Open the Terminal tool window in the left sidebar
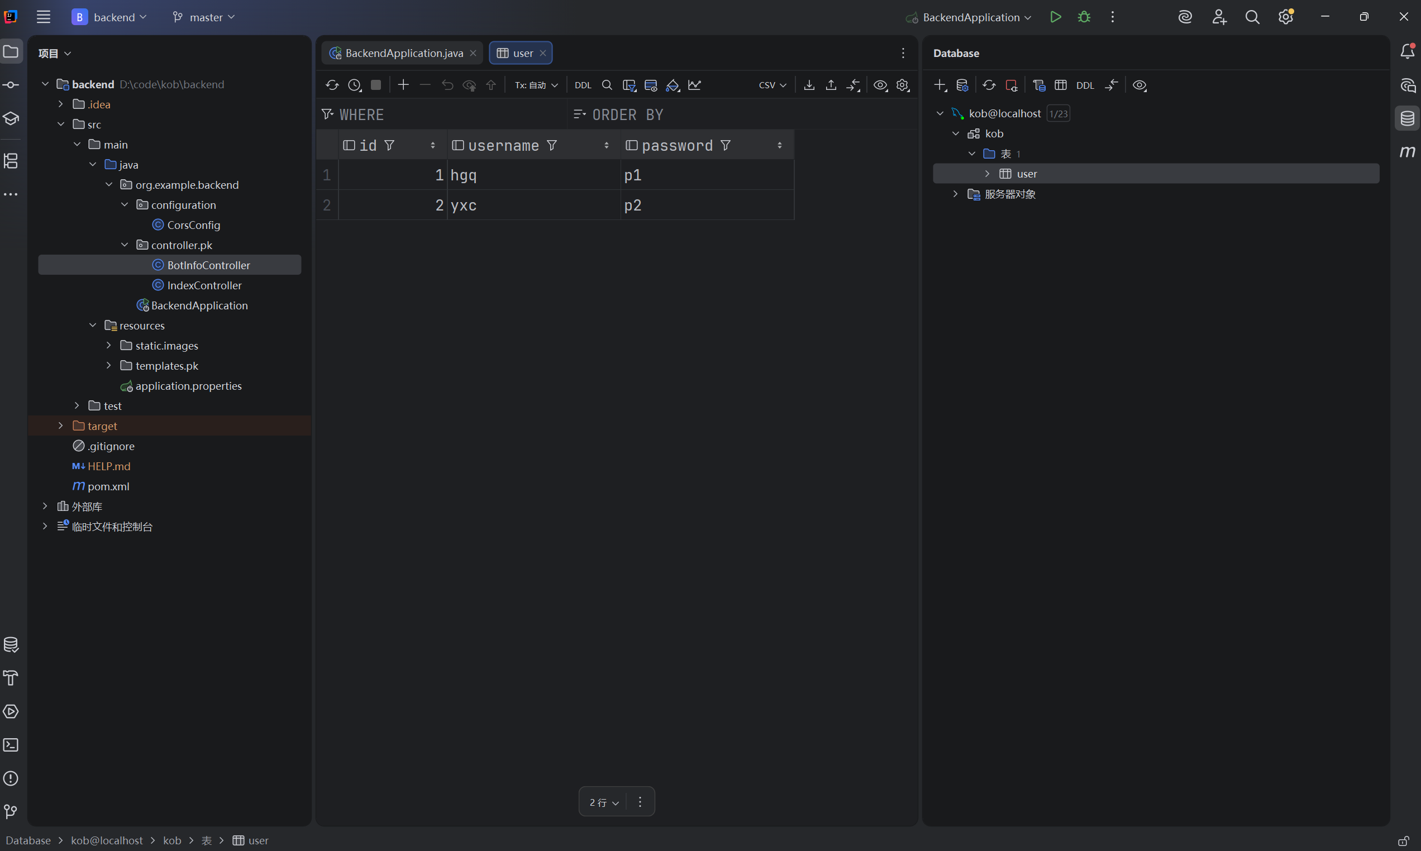This screenshot has height=851, width=1421. point(11,745)
